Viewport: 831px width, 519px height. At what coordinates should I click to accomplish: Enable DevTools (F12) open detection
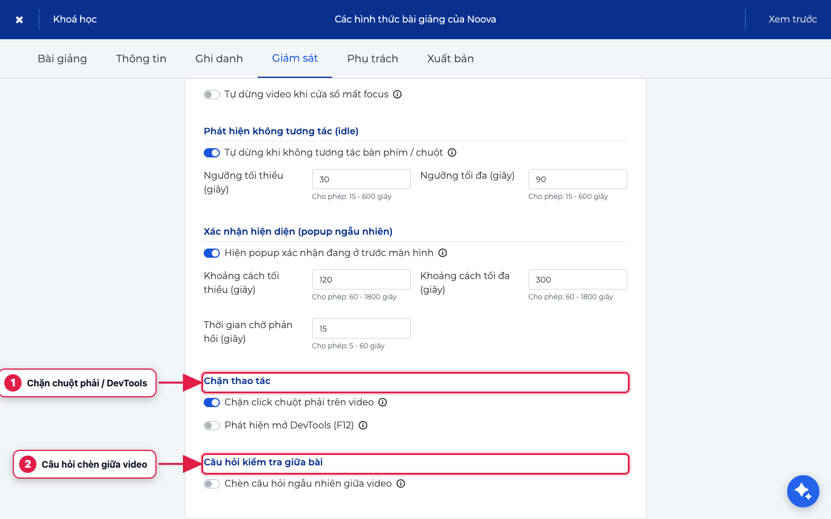pyautogui.click(x=212, y=426)
